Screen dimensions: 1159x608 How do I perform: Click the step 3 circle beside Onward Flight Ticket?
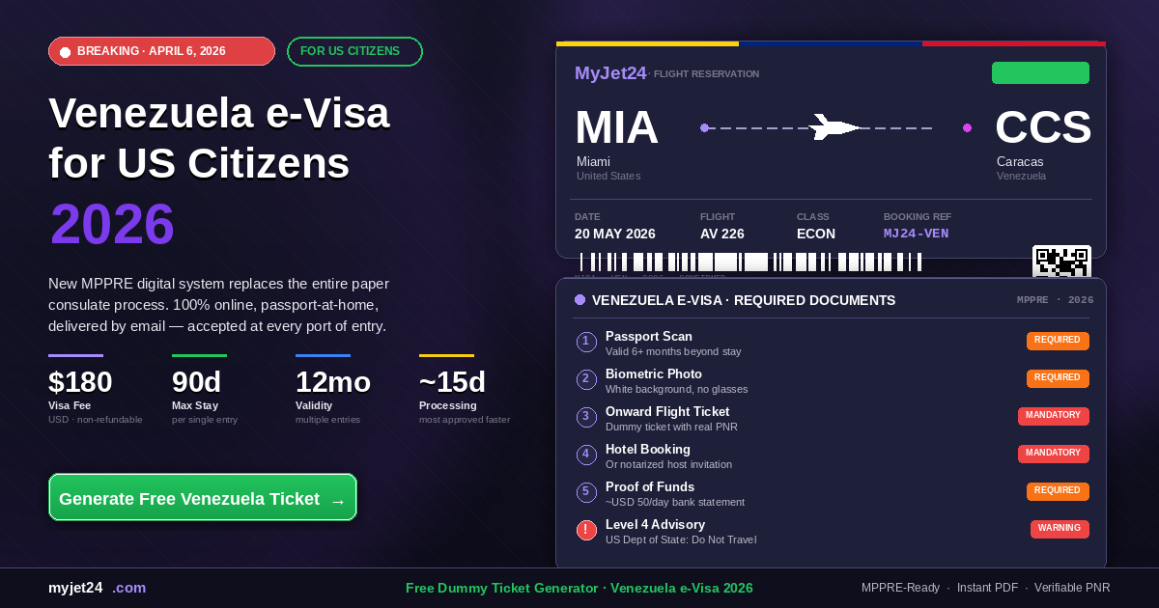[x=586, y=417]
